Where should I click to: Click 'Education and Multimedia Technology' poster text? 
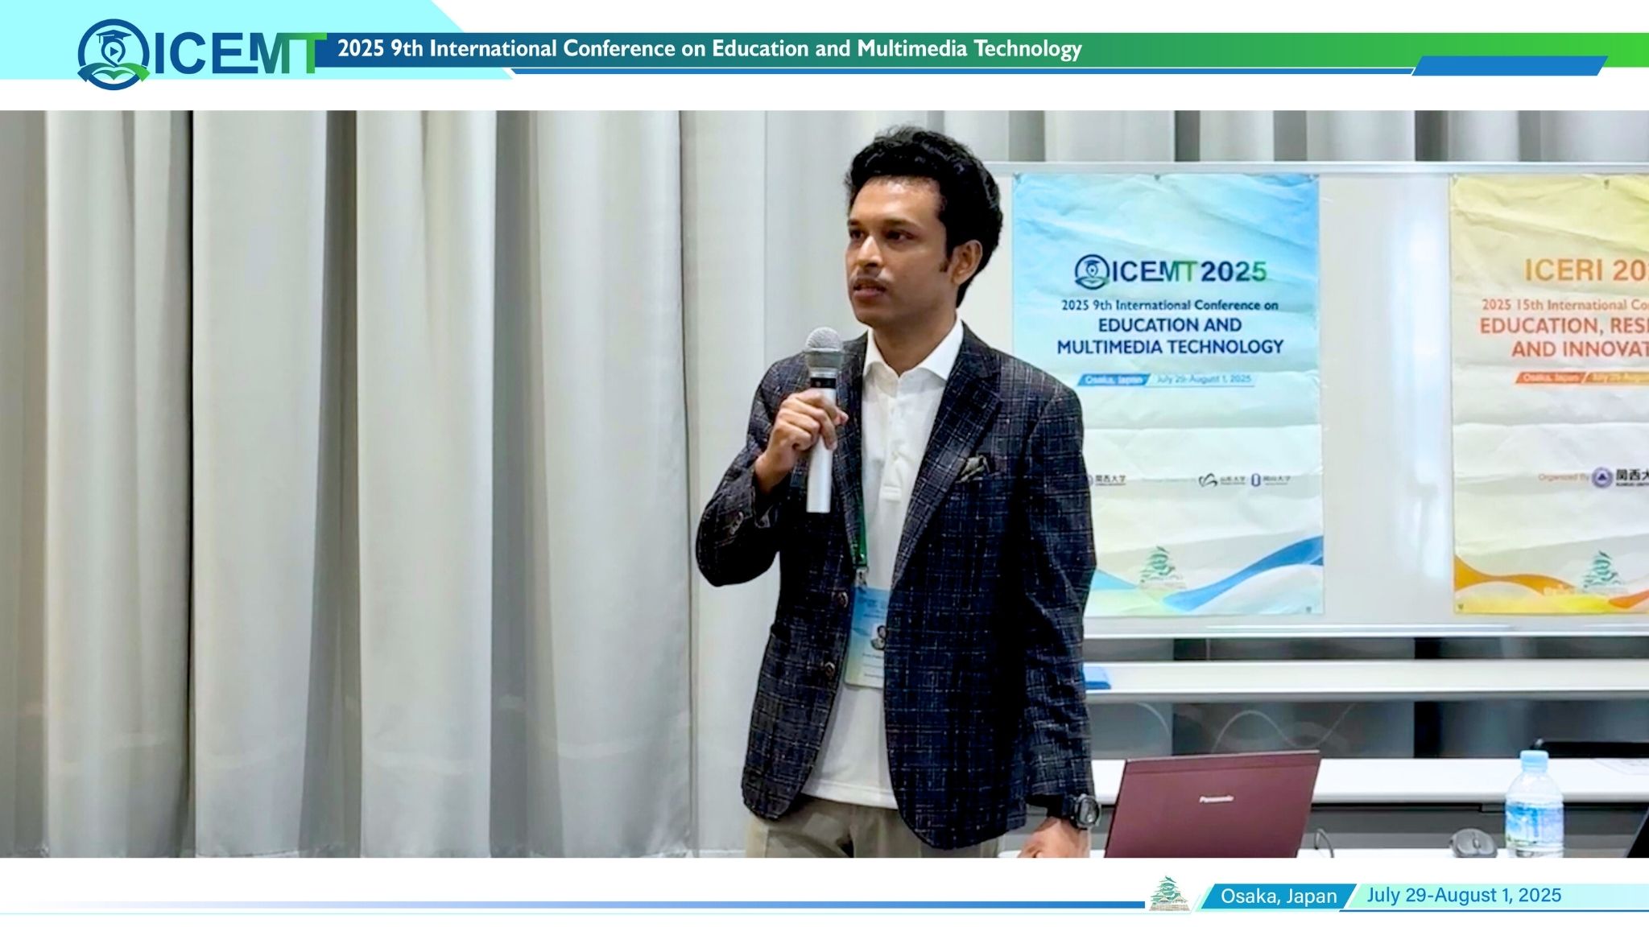coord(1170,336)
